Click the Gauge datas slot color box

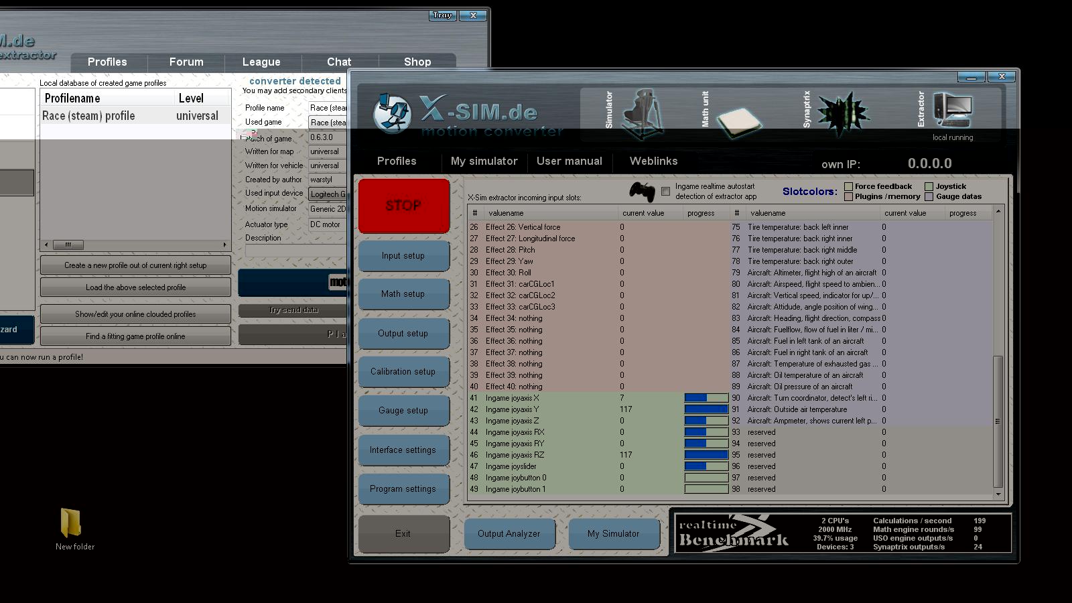tap(929, 197)
